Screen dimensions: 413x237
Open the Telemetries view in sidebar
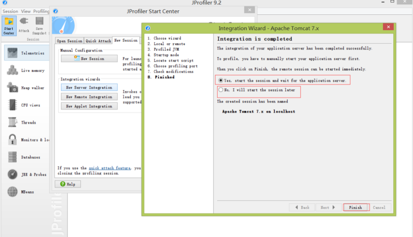click(27, 53)
